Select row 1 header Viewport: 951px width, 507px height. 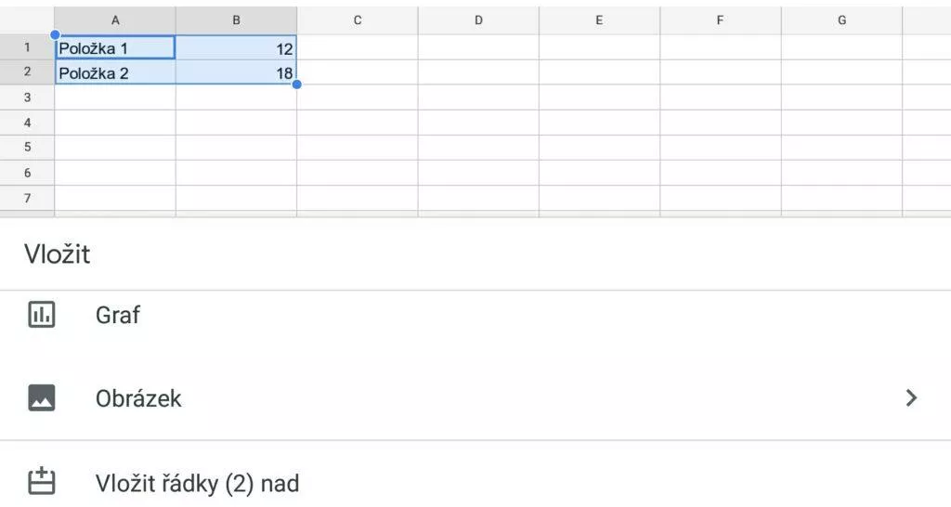(x=27, y=47)
